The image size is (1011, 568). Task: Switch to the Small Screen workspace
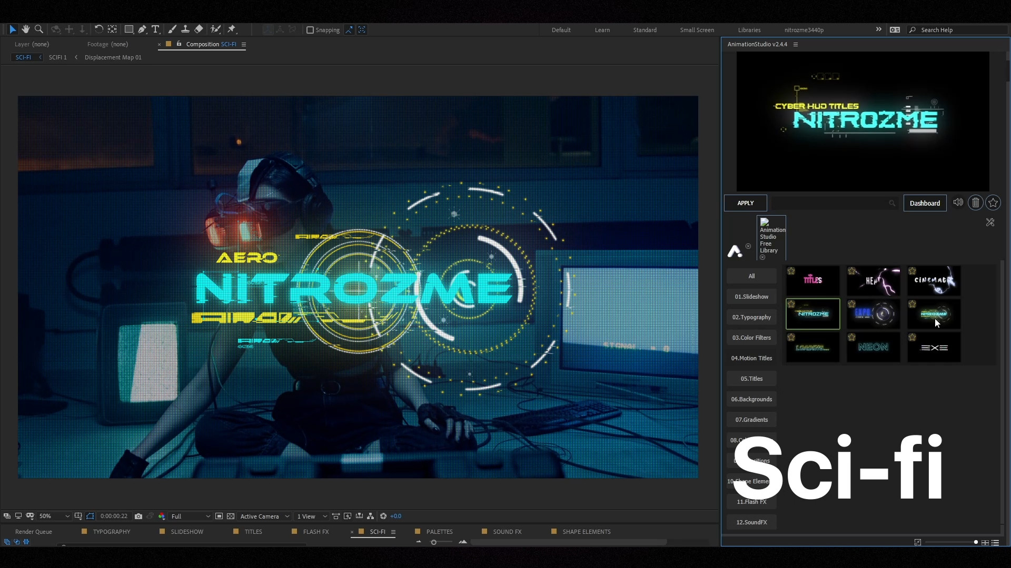pyautogui.click(x=697, y=30)
